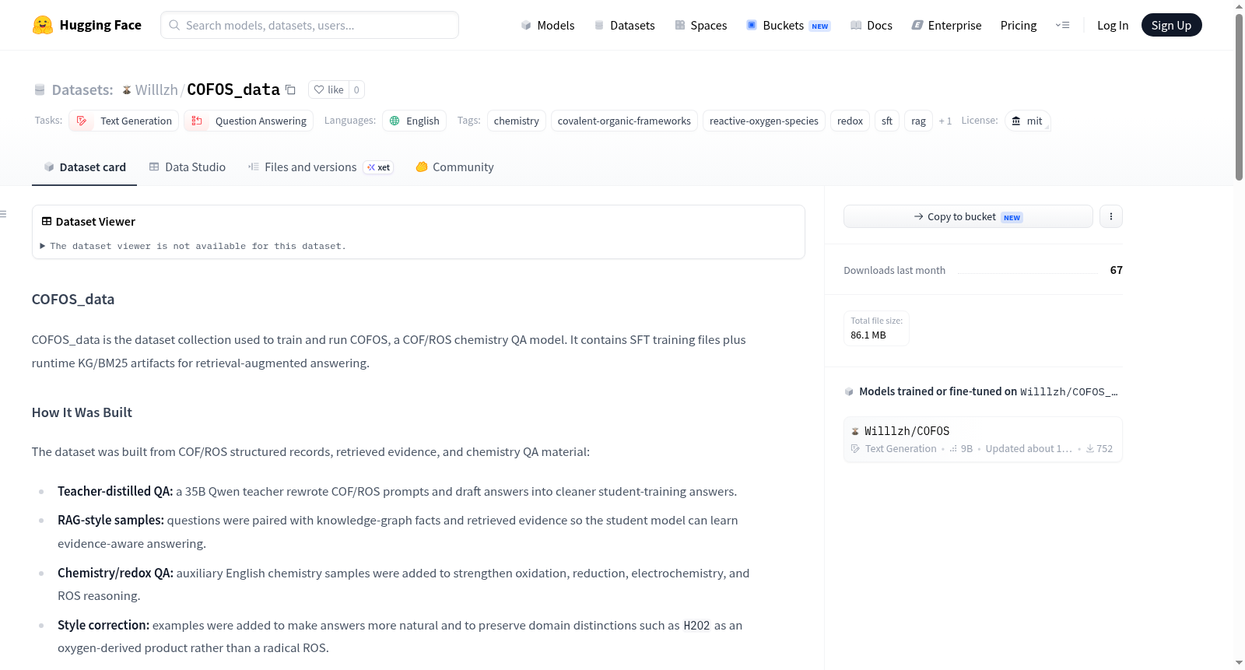Go to Spaces in top navigation
Image resolution: width=1245 pixels, height=670 pixels.
point(700,25)
